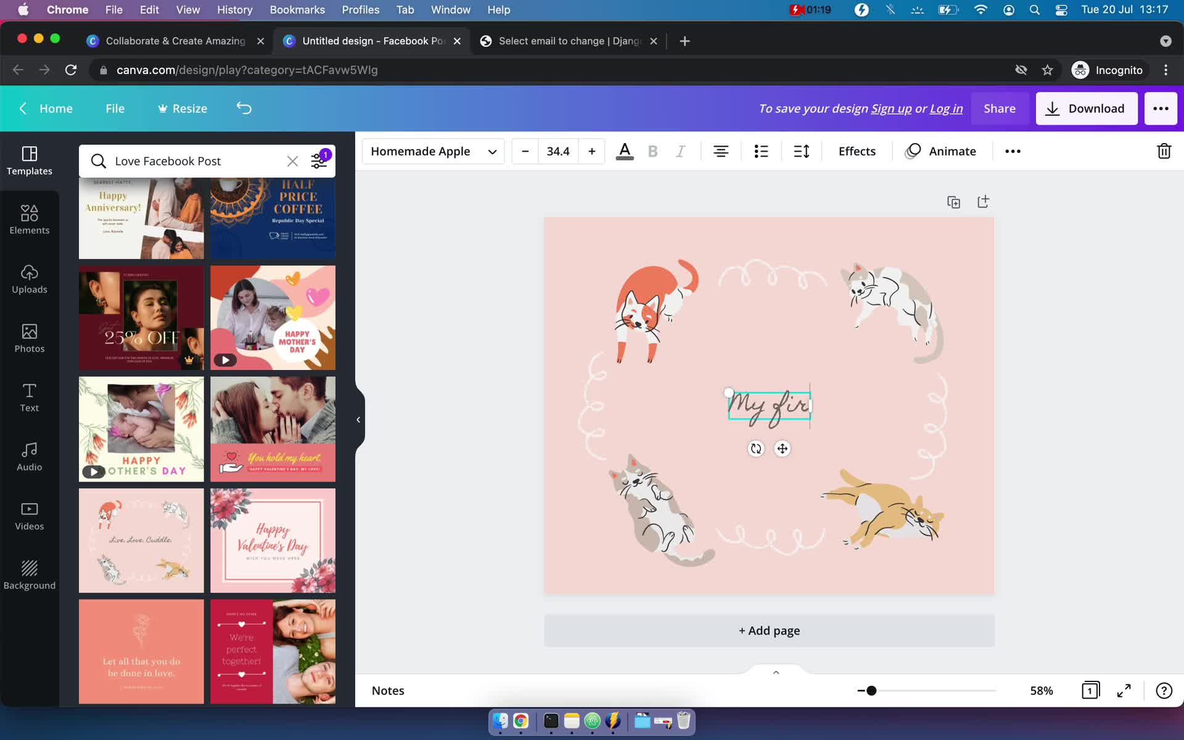Click the 58% zoom level
This screenshot has height=740, width=1184.
[x=1042, y=691]
